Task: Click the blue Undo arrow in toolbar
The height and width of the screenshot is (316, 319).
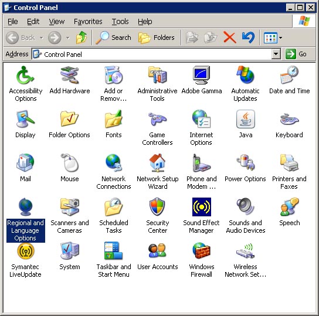Action: click(248, 38)
